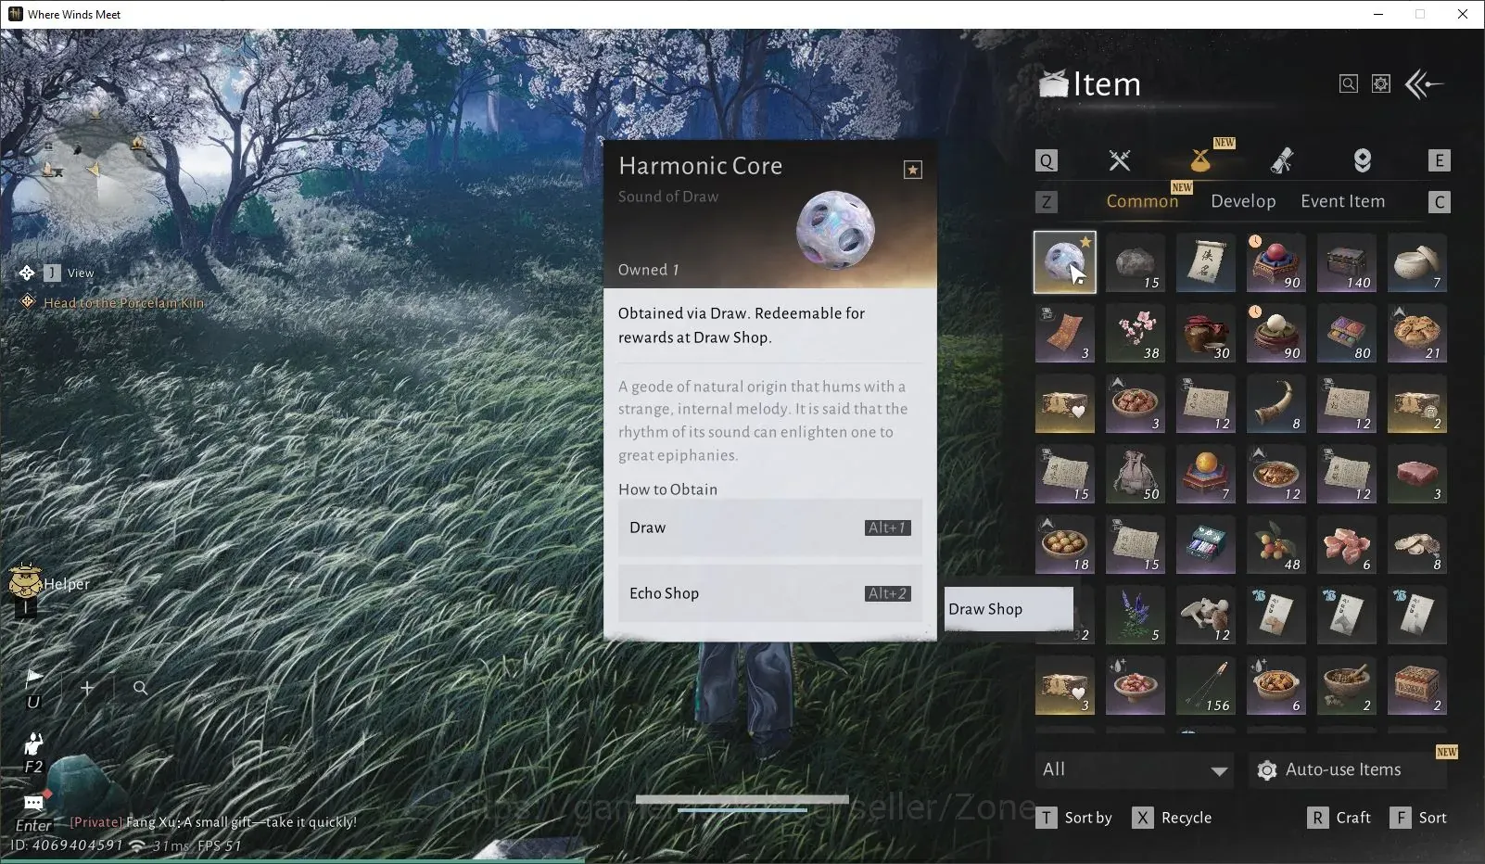Click the Sort by option
Viewport: 1485px width, 864px height.
(x=1074, y=818)
